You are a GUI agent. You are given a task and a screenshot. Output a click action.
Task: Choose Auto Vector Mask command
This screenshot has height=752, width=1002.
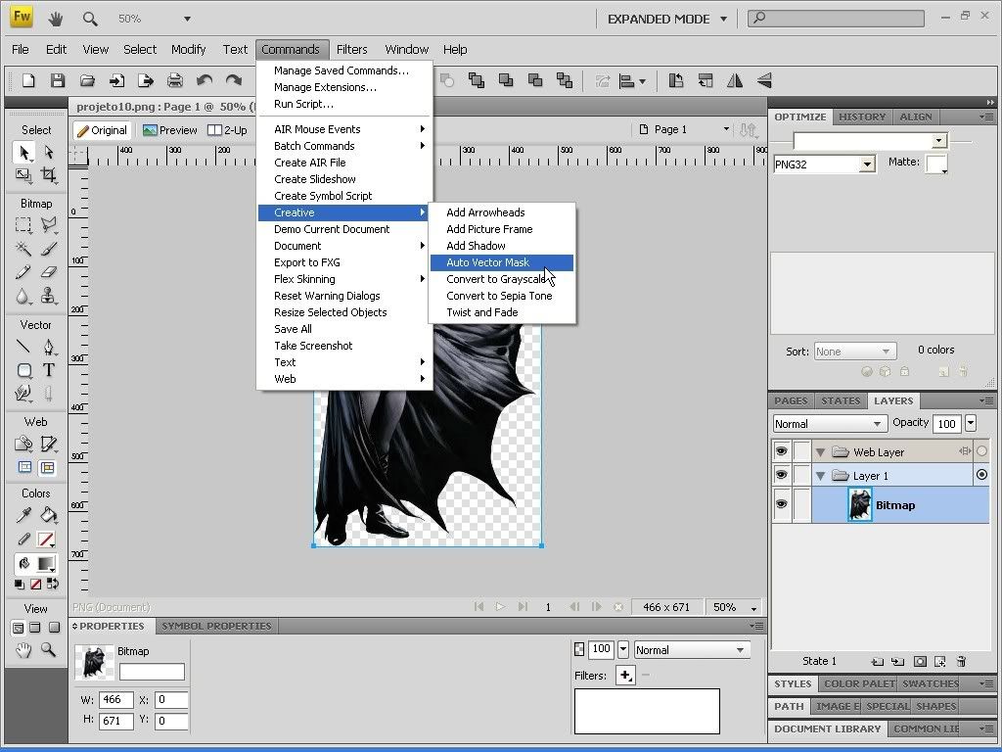(x=501, y=262)
